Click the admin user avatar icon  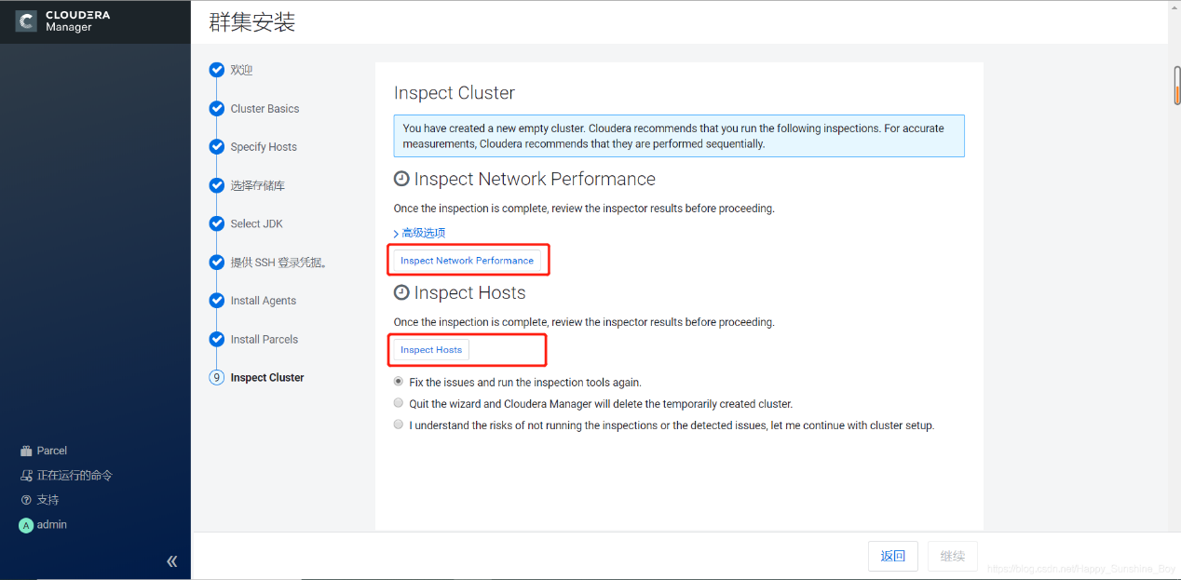pos(26,525)
